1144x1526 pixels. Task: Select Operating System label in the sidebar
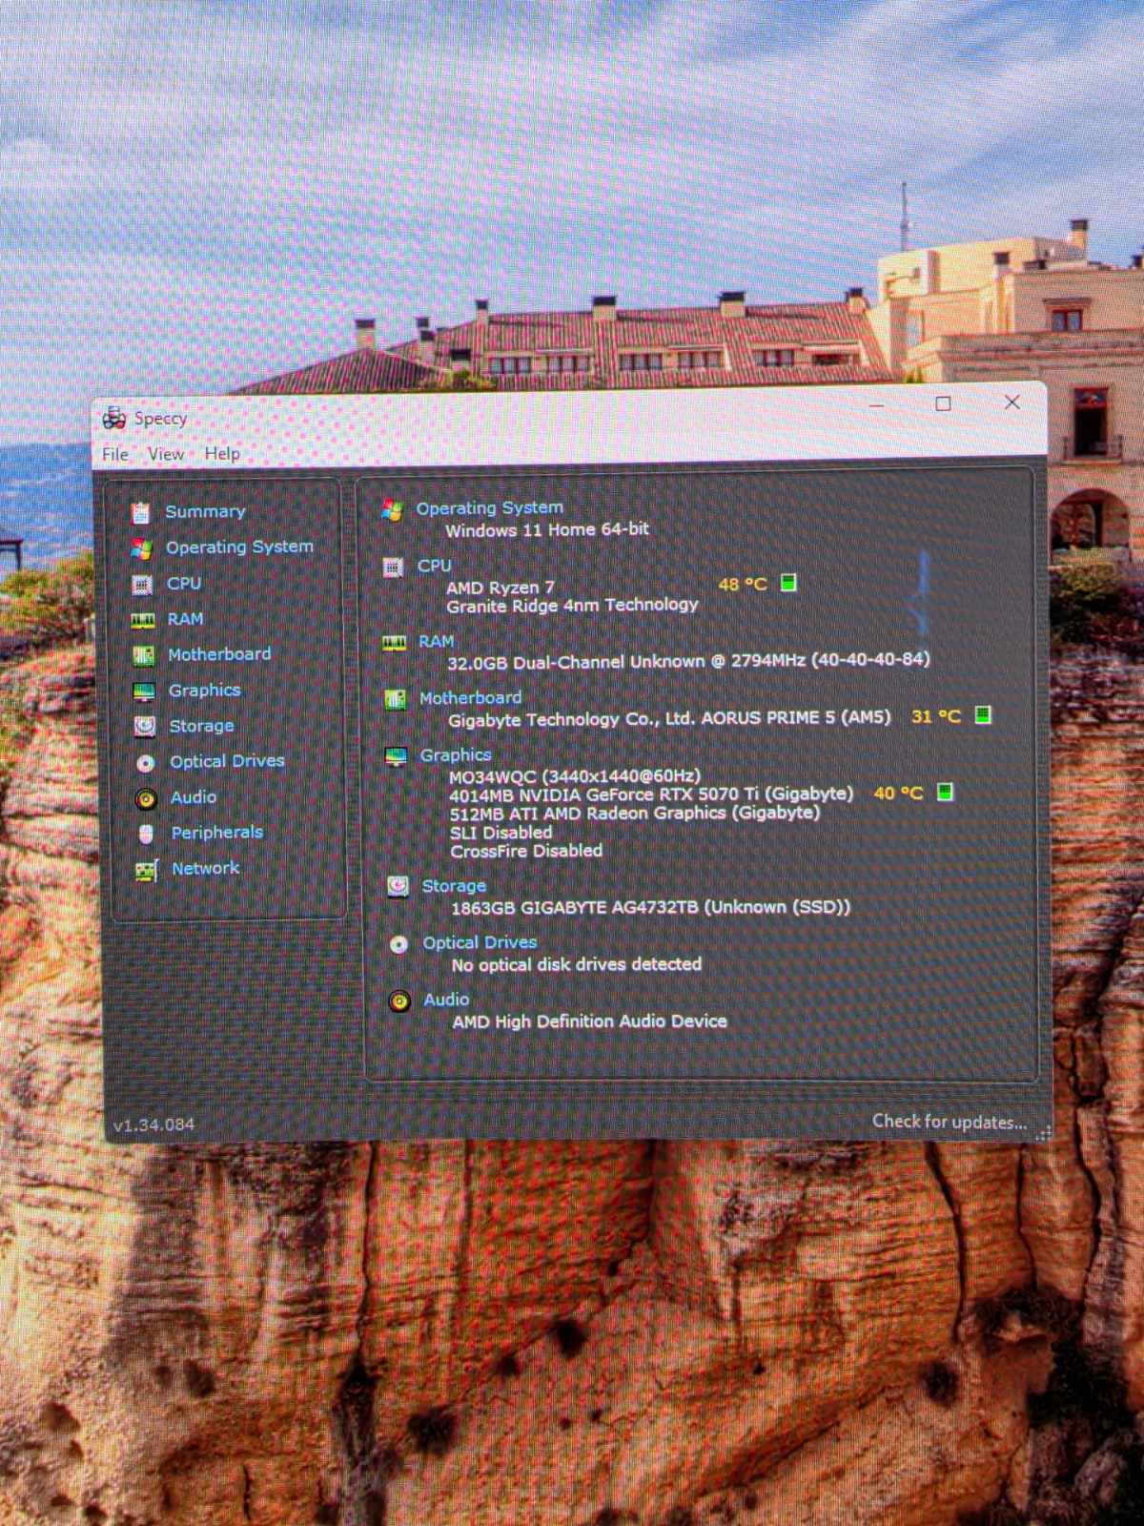pyautogui.click(x=239, y=546)
